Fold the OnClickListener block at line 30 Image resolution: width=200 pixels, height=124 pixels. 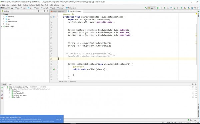point(58,64)
